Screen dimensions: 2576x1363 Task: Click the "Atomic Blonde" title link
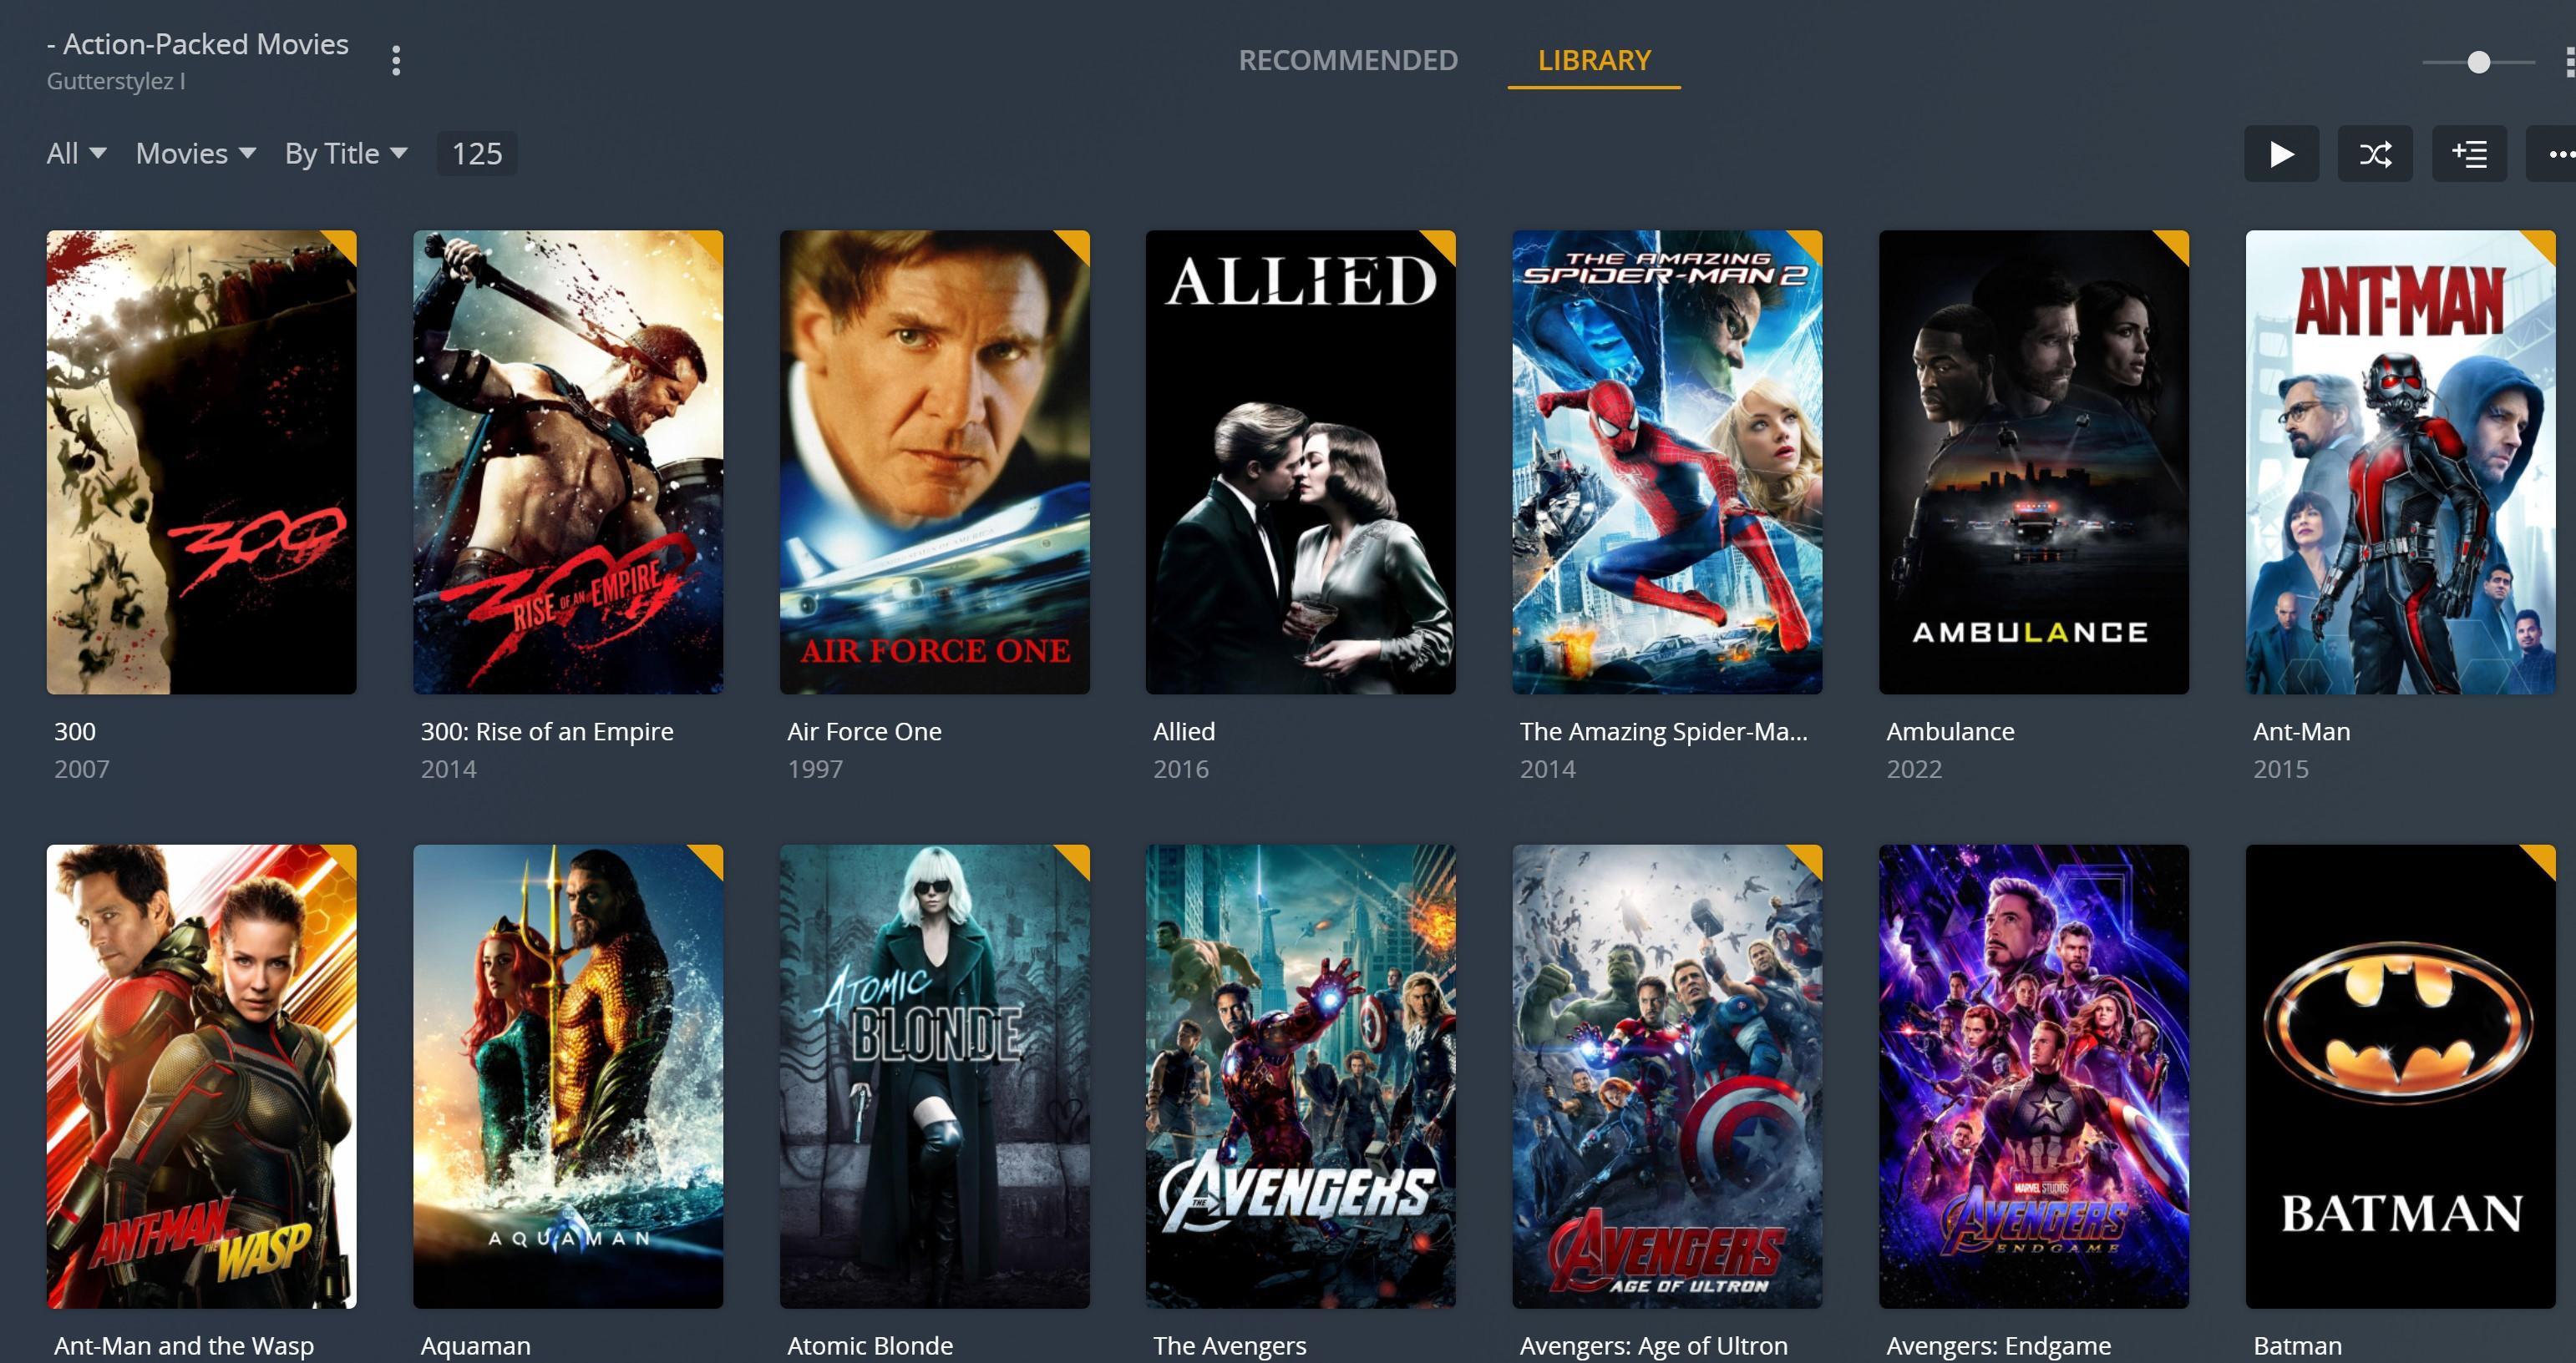tap(870, 1346)
